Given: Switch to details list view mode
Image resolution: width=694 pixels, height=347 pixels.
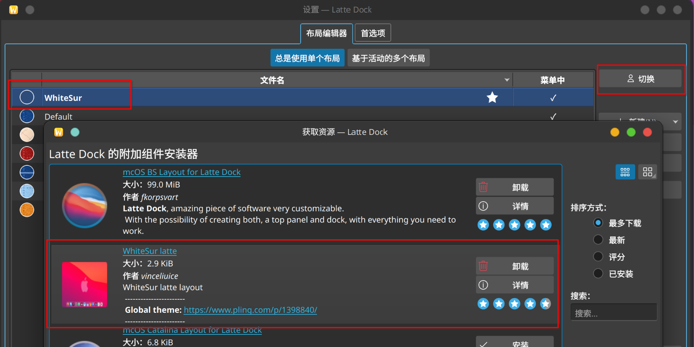Looking at the screenshot, I should (625, 172).
